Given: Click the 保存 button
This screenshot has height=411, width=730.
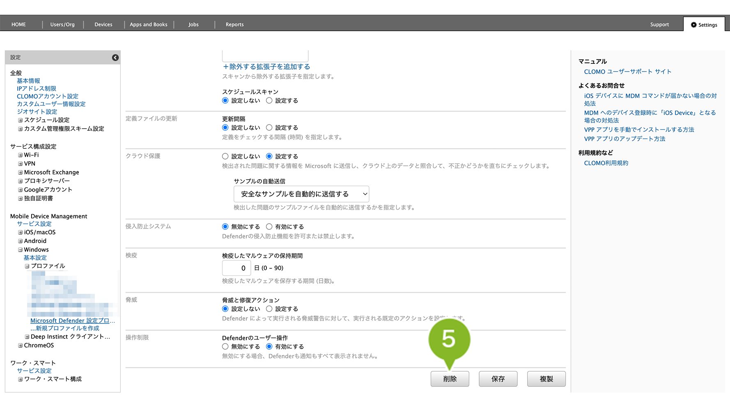Looking at the screenshot, I should point(498,379).
